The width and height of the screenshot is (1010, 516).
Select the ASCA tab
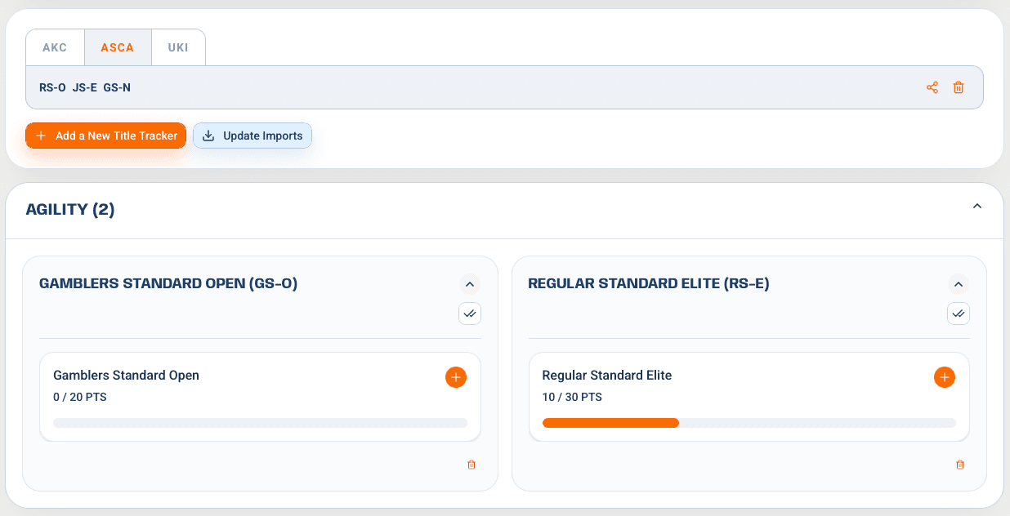[118, 47]
